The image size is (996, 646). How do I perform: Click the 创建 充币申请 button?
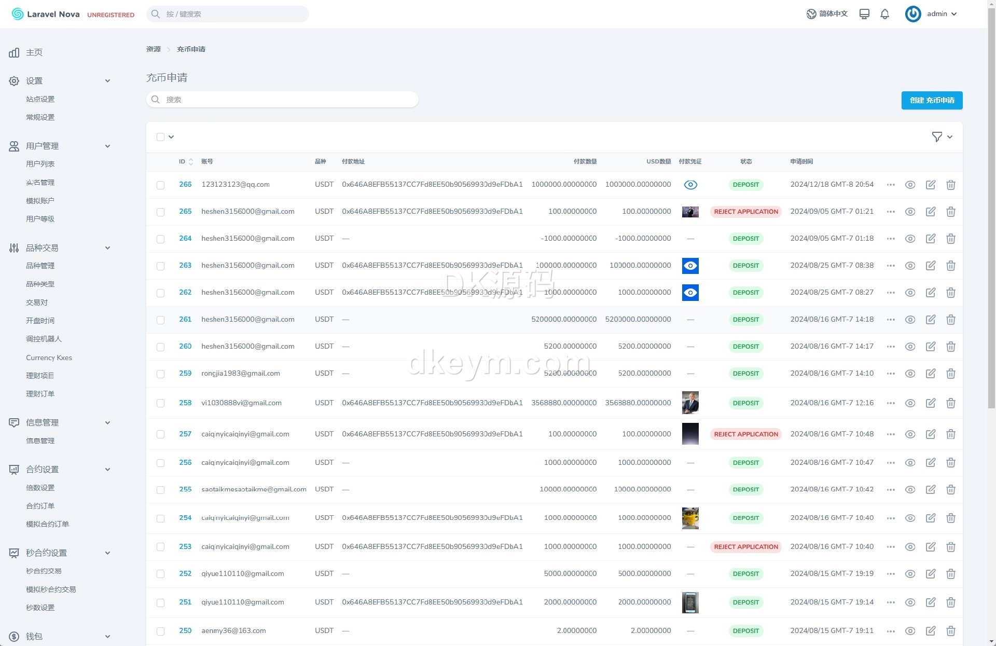tap(932, 100)
